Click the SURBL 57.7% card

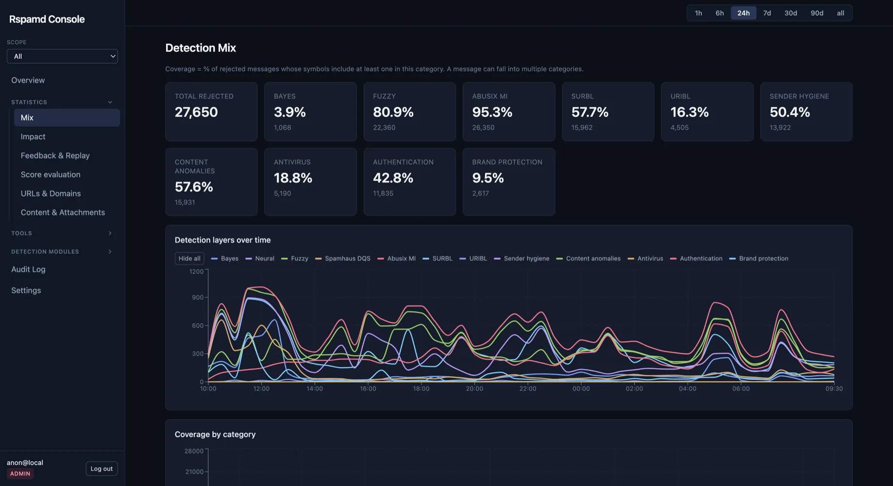pyautogui.click(x=608, y=112)
